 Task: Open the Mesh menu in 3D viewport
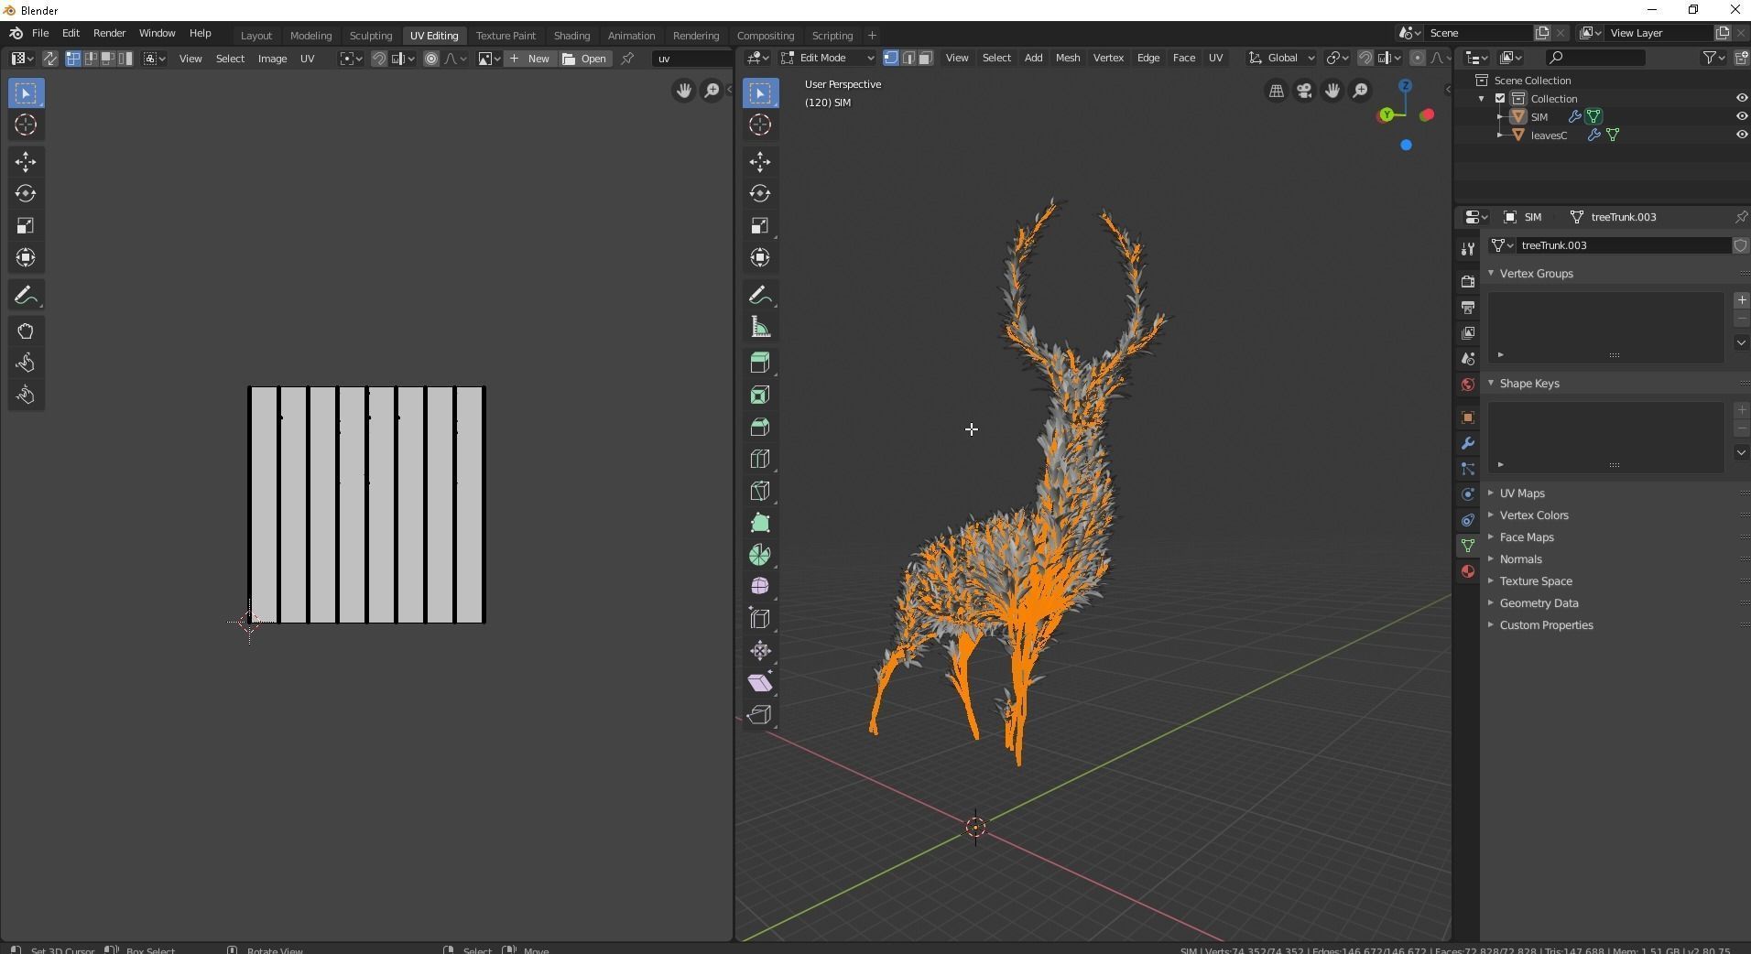pyautogui.click(x=1068, y=58)
